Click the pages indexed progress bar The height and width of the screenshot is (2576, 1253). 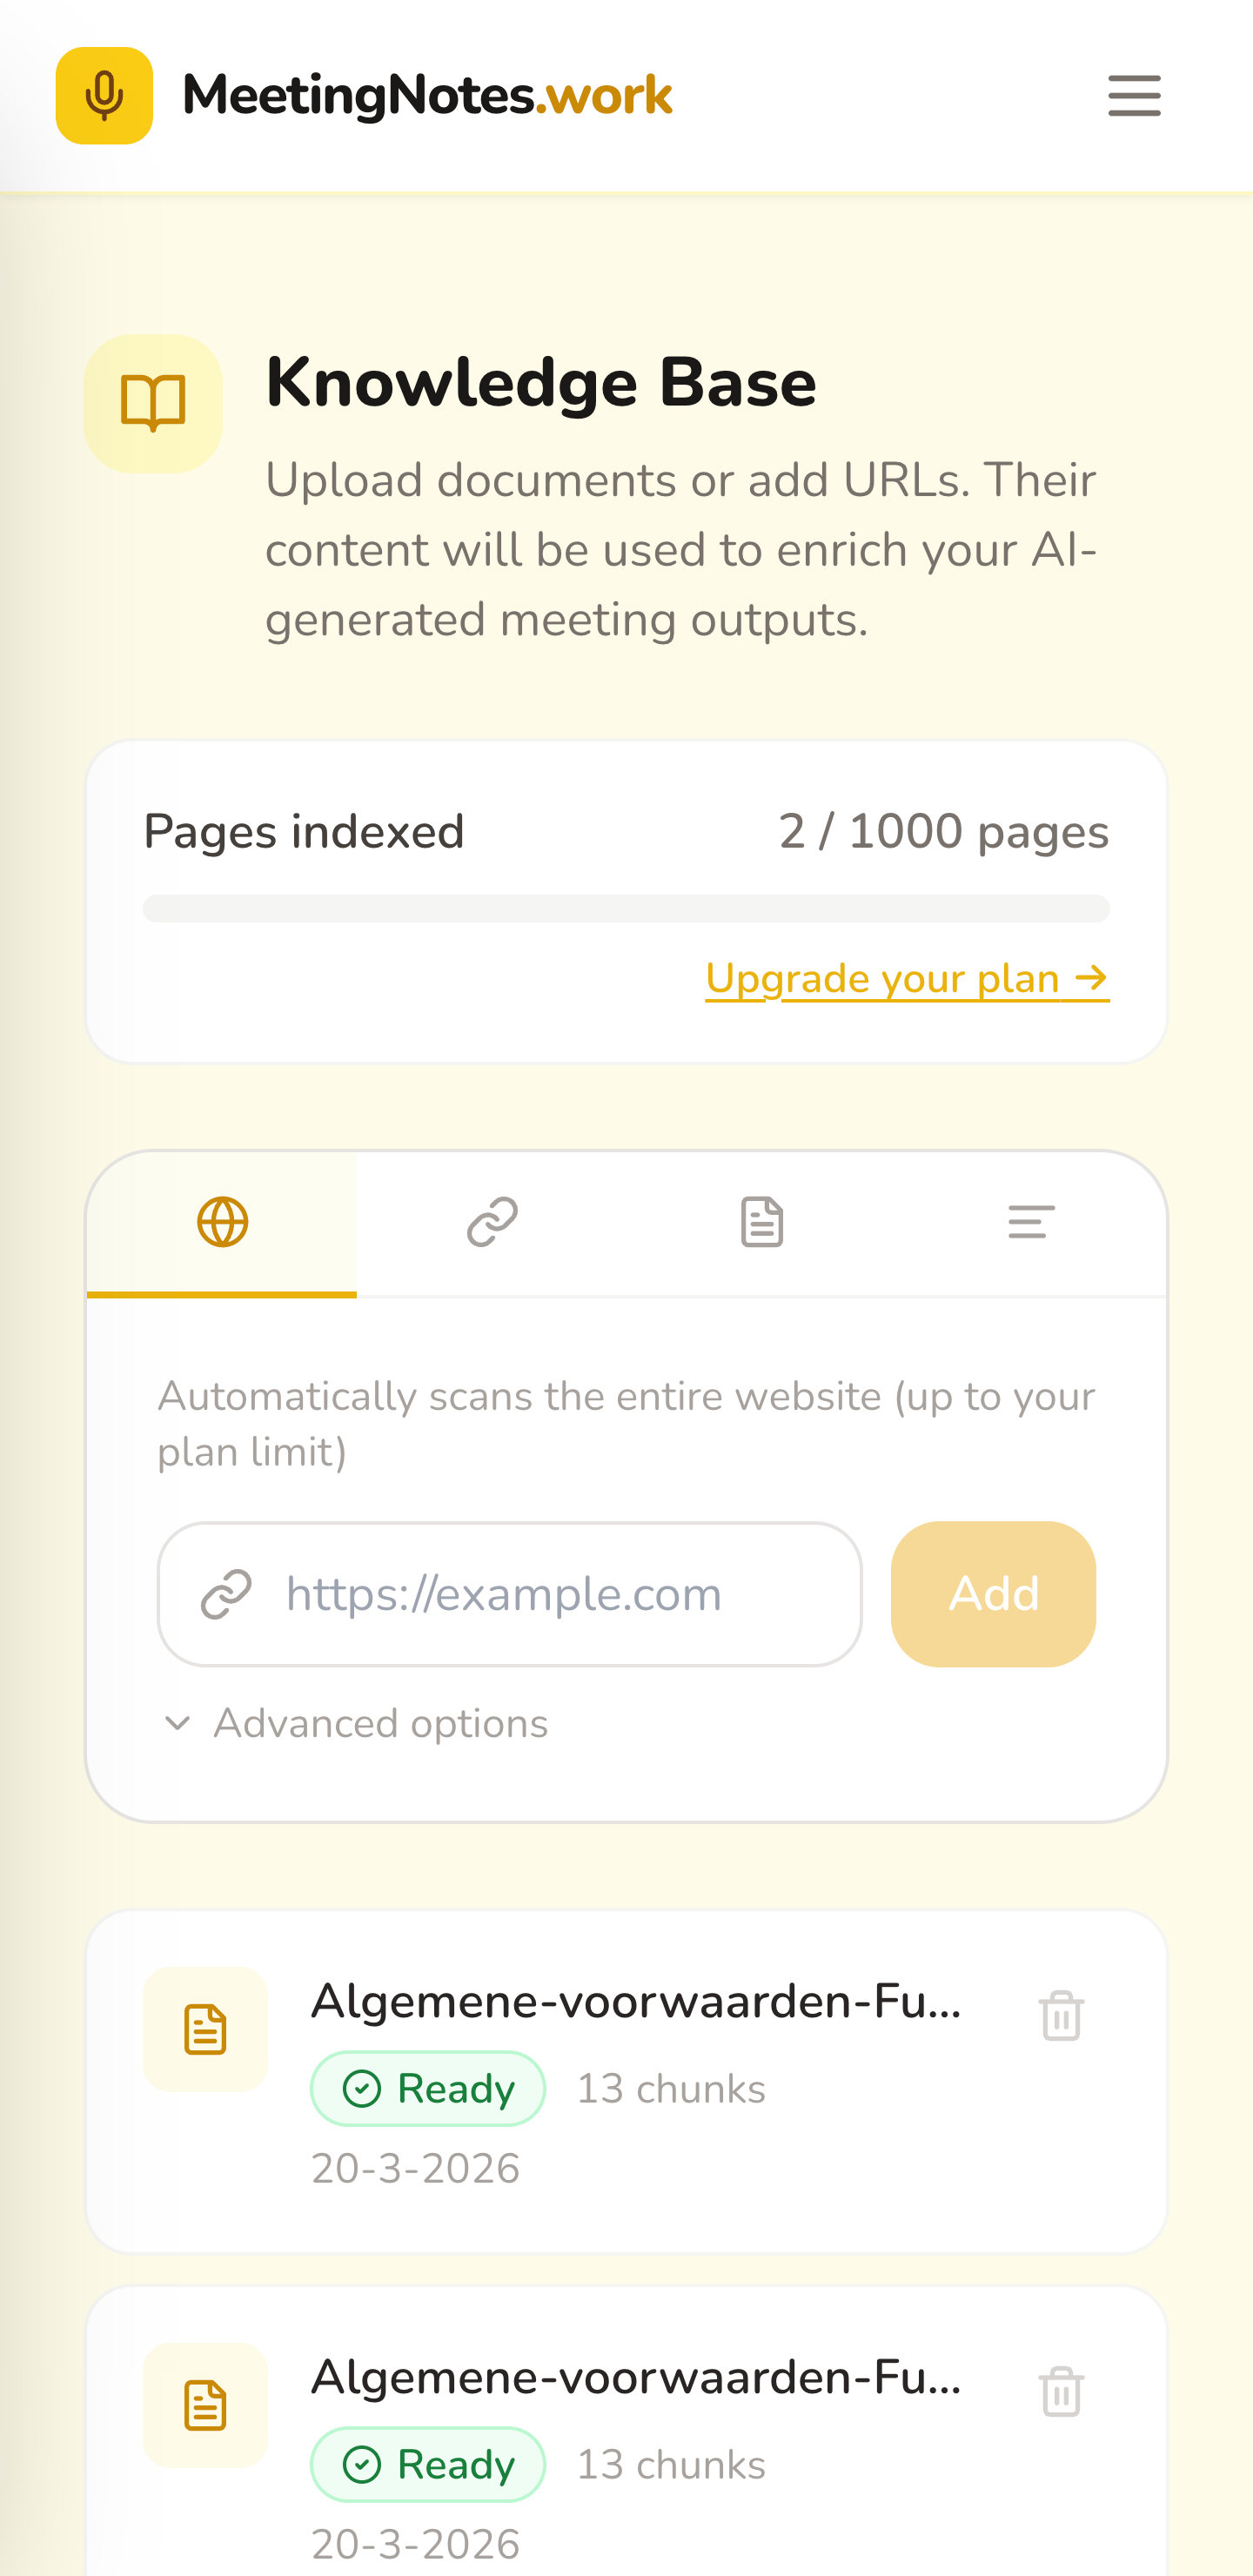(626, 909)
